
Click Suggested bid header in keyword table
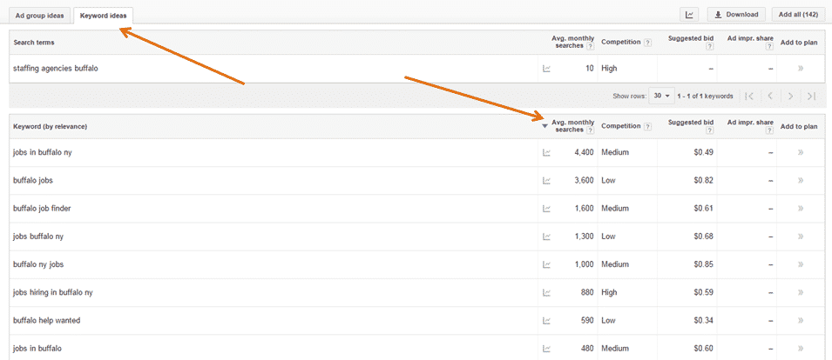[691, 123]
